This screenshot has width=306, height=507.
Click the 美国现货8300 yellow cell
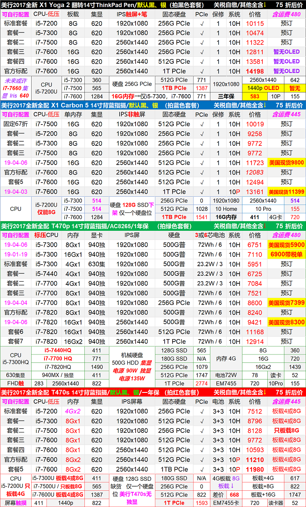pyautogui.click(x=286, y=322)
